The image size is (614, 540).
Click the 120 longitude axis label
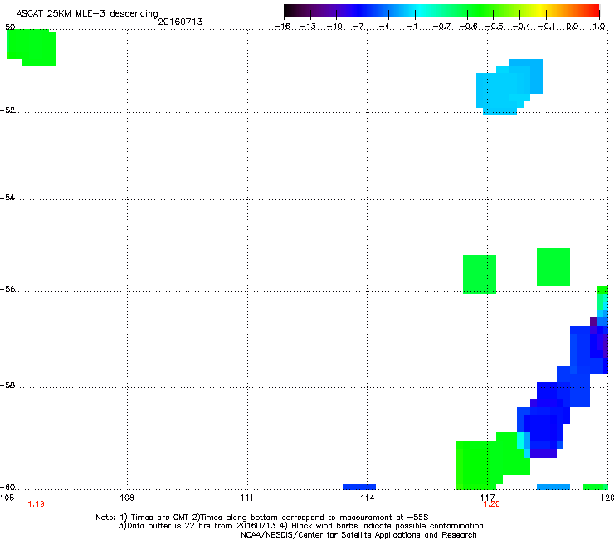[x=607, y=498]
